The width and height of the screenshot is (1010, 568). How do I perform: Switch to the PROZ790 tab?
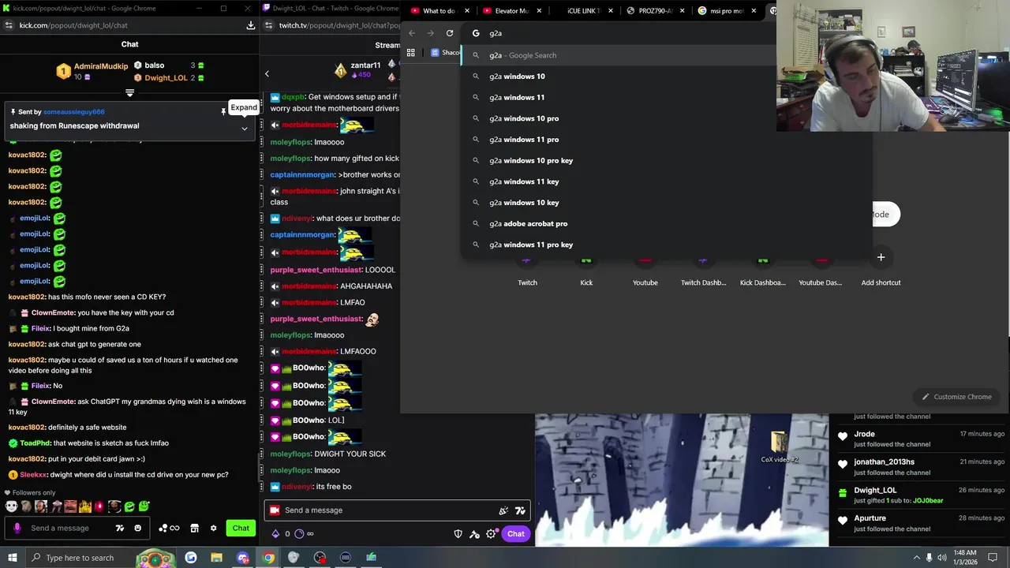(655, 11)
